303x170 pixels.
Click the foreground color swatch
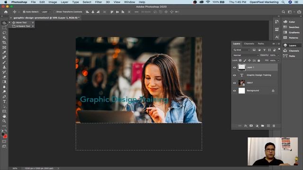coord(3,134)
